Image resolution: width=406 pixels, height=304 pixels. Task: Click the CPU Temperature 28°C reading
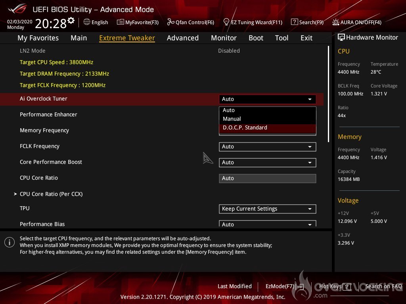pos(376,72)
